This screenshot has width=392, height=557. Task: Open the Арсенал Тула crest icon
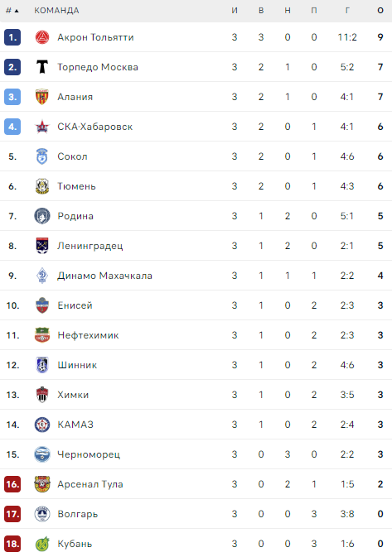42,484
